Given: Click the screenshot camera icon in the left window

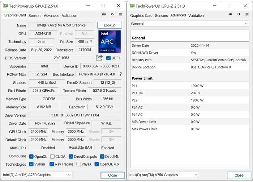Looking at the screenshot, I should (x=104, y=15).
